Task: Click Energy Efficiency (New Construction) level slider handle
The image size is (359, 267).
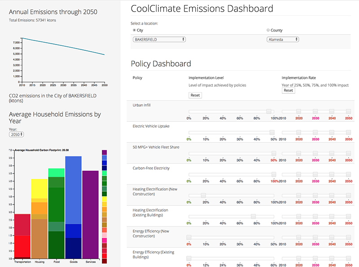Action: (189, 237)
